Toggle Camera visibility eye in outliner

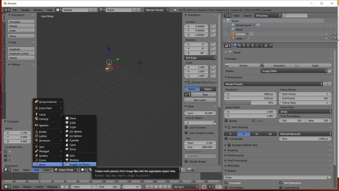[326, 34]
